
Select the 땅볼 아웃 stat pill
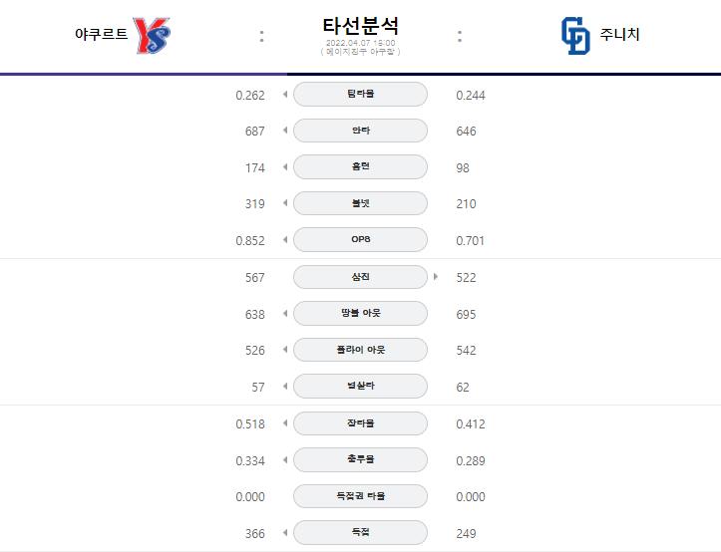(361, 313)
